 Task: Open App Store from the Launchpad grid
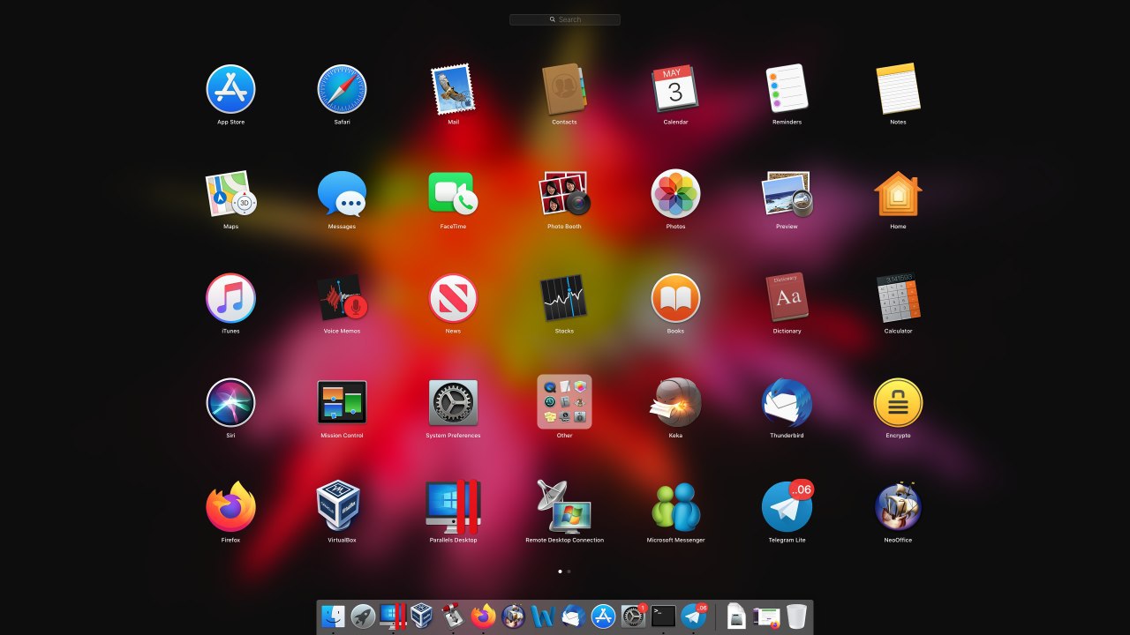click(x=230, y=89)
